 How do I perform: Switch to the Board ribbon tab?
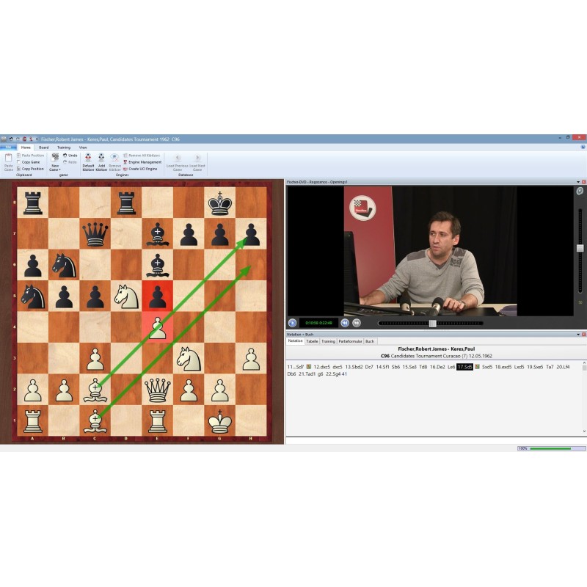[x=44, y=147]
